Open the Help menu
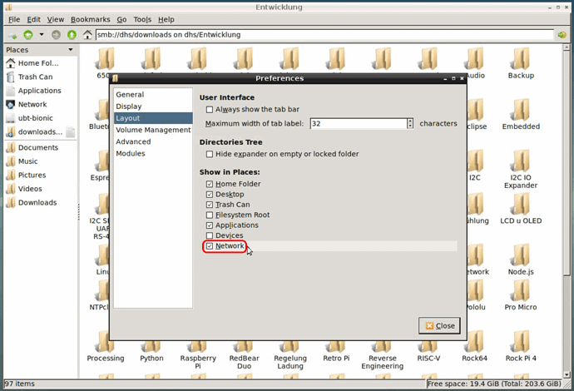 pyautogui.click(x=166, y=19)
